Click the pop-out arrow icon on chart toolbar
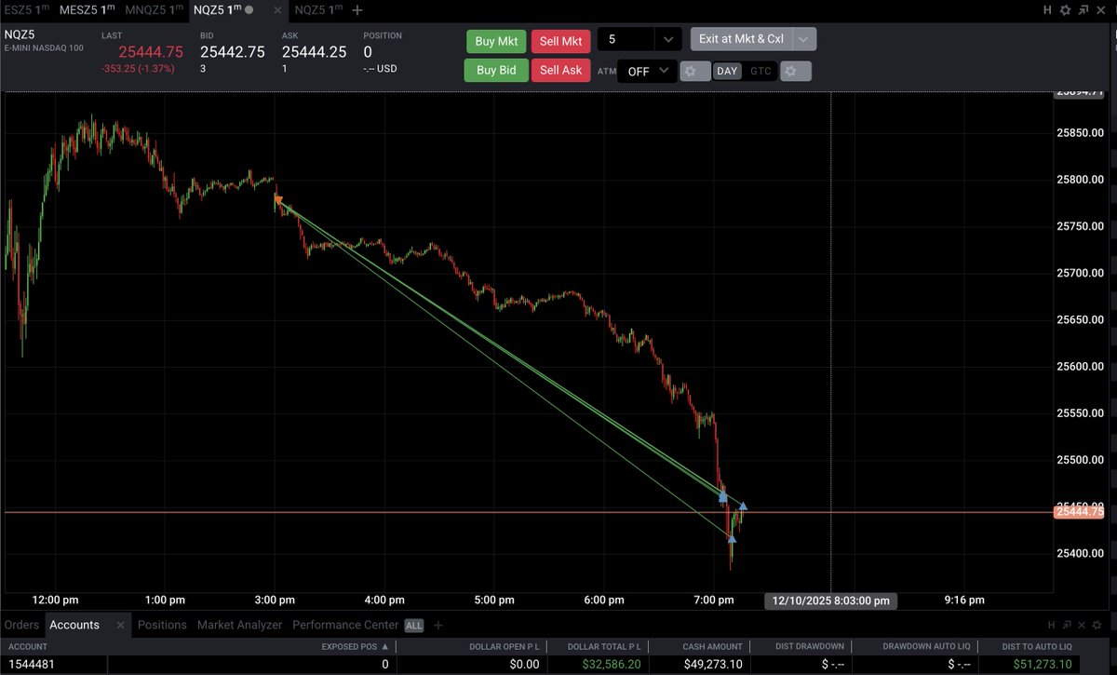This screenshot has width=1117, height=675. (1083, 9)
